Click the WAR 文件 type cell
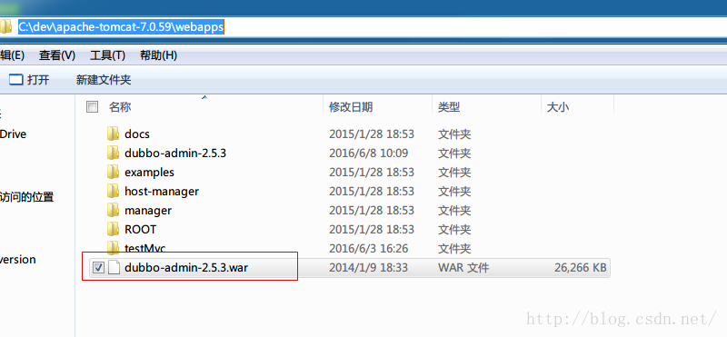 [463, 268]
